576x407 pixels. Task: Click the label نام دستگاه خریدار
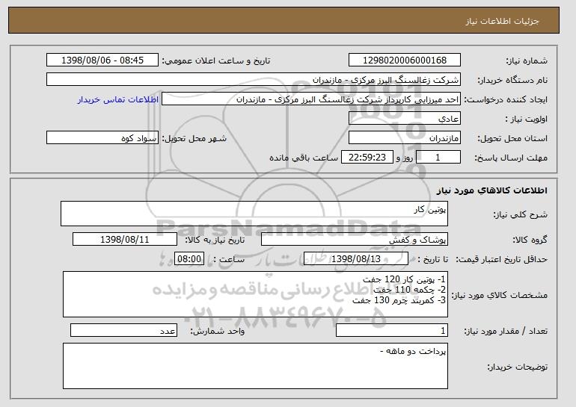click(x=512, y=80)
